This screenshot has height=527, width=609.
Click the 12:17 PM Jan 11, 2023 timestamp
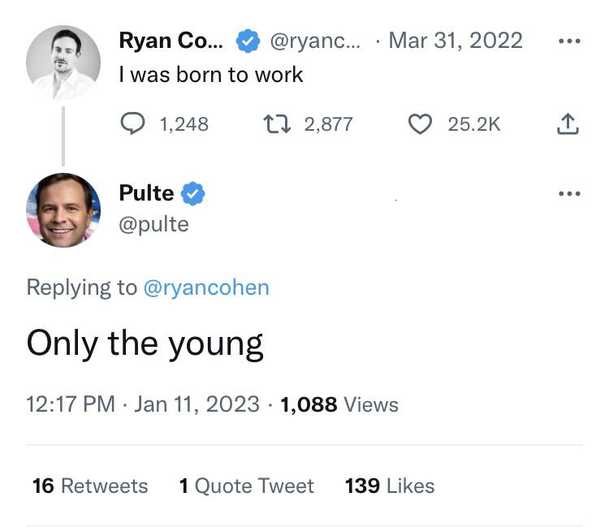click(143, 404)
